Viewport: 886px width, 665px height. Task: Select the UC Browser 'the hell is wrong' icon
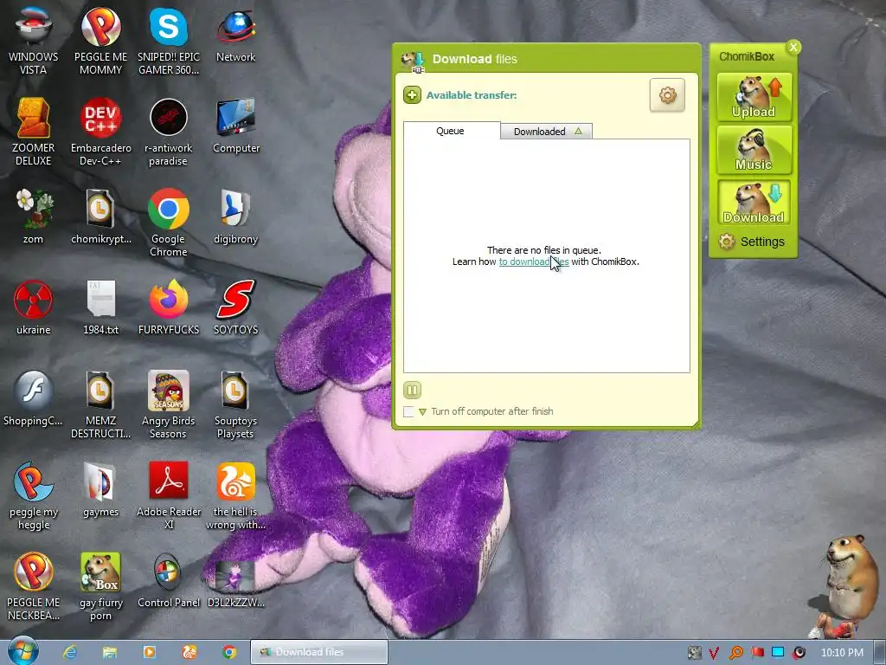[x=235, y=495]
